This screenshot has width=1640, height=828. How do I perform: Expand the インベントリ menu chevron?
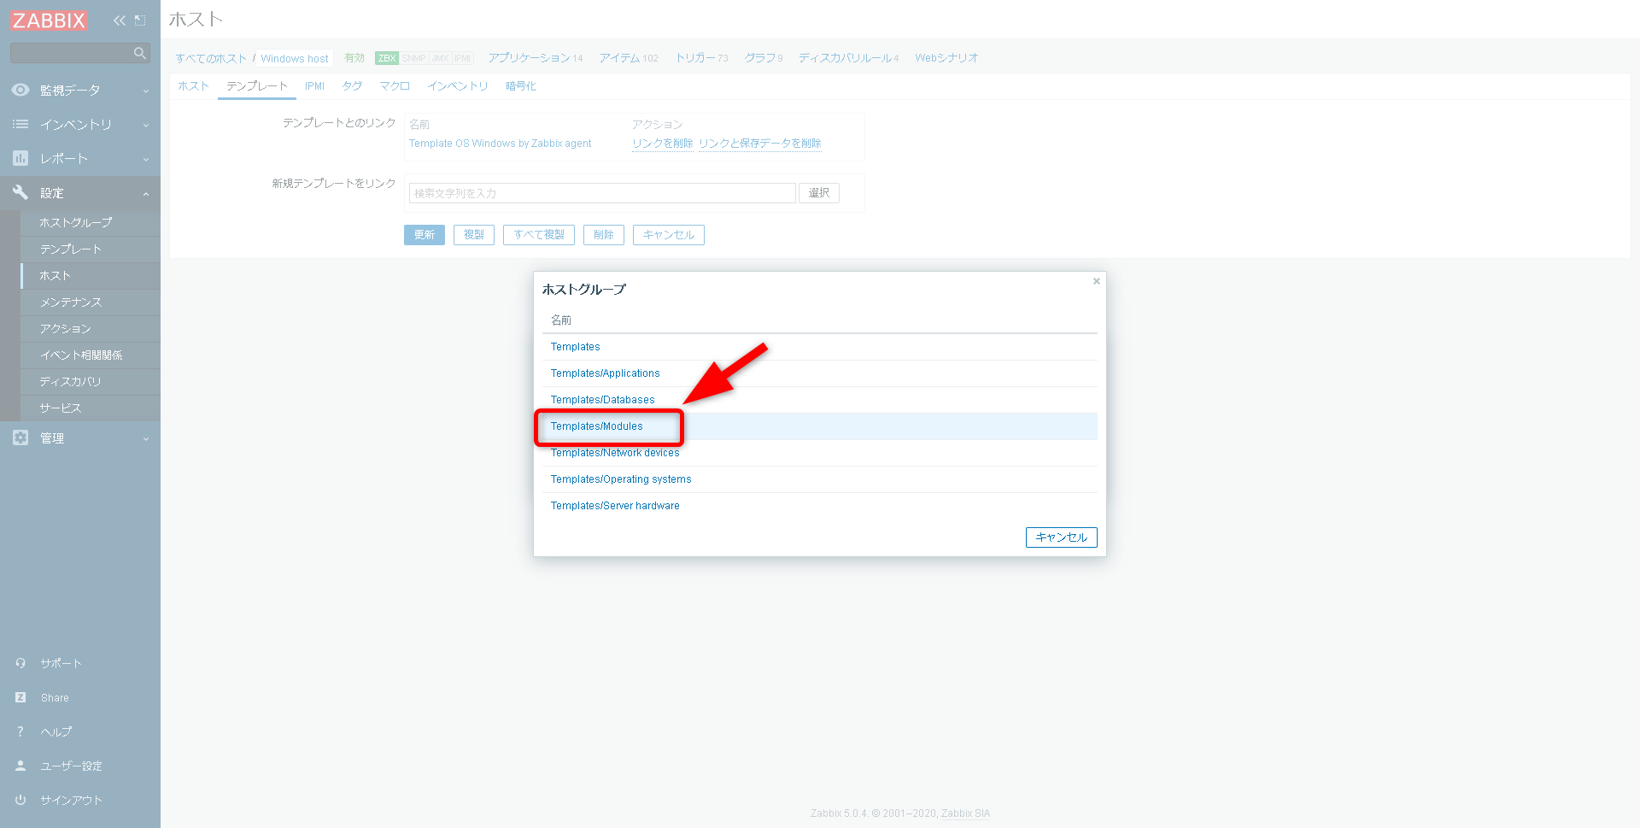(x=146, y=125)
